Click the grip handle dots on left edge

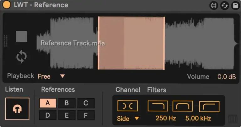[x=6, y=41]
